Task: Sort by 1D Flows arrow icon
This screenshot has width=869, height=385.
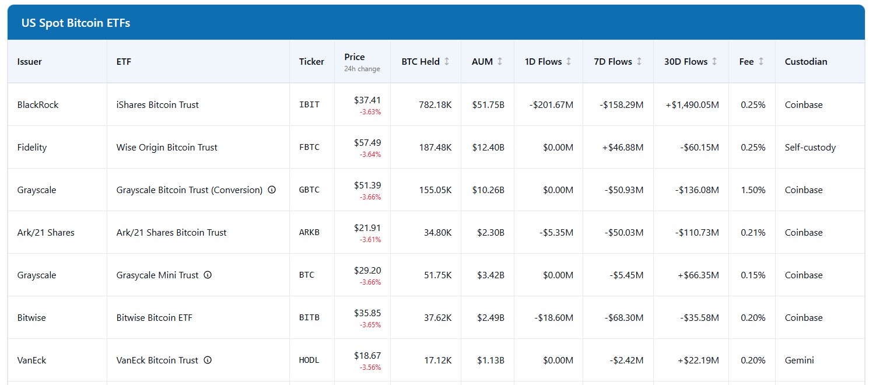Action: click(x=569, y=61)
